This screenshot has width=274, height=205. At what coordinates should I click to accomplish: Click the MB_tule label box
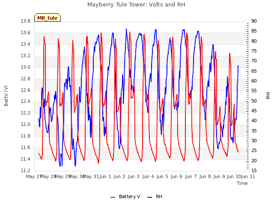pos(48,18)
